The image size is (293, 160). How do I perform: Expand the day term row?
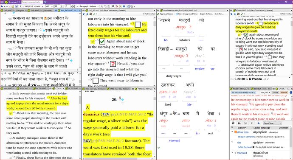(x=232, y=142)
